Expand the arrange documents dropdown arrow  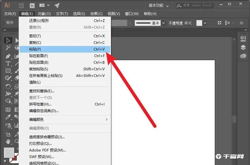coord(48,5)
